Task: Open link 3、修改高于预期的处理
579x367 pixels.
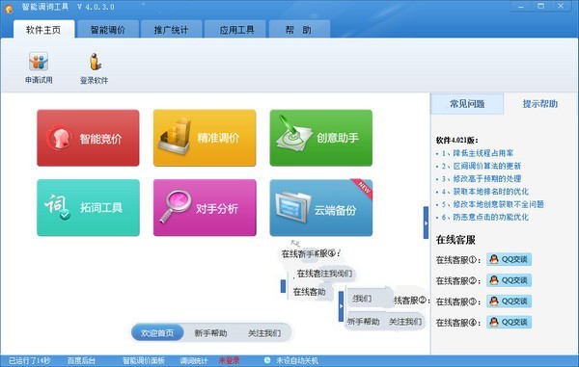Action: [482, 179]
